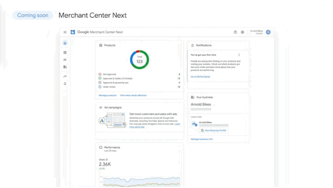This screenshot has width=333, height=188.
Task: Click the Products card header icon
Action: point(101,45)
